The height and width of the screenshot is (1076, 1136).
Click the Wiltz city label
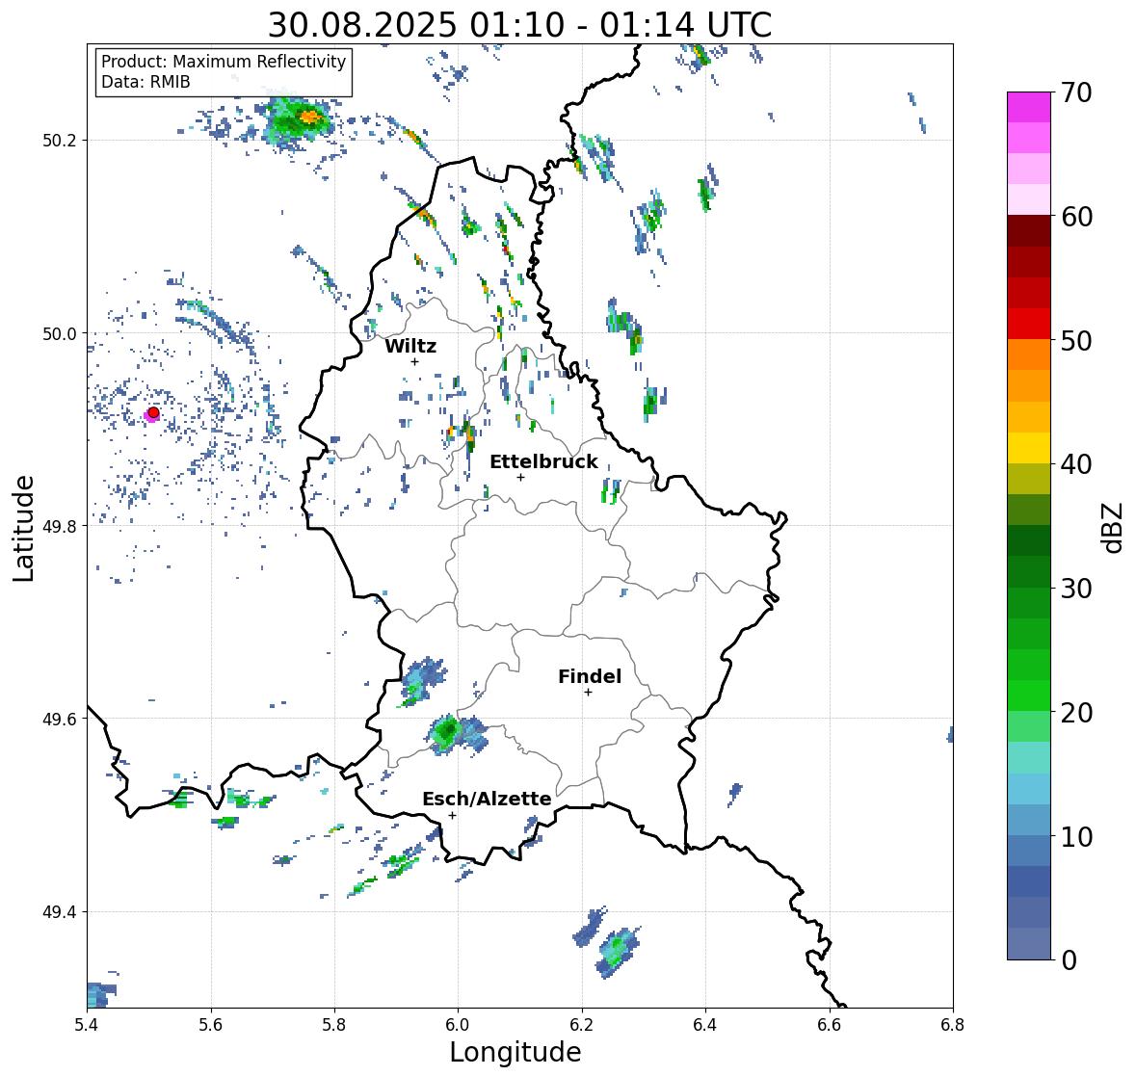coord(410,346)
